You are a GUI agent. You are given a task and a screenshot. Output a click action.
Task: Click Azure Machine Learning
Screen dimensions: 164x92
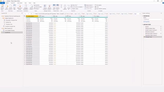100,9
